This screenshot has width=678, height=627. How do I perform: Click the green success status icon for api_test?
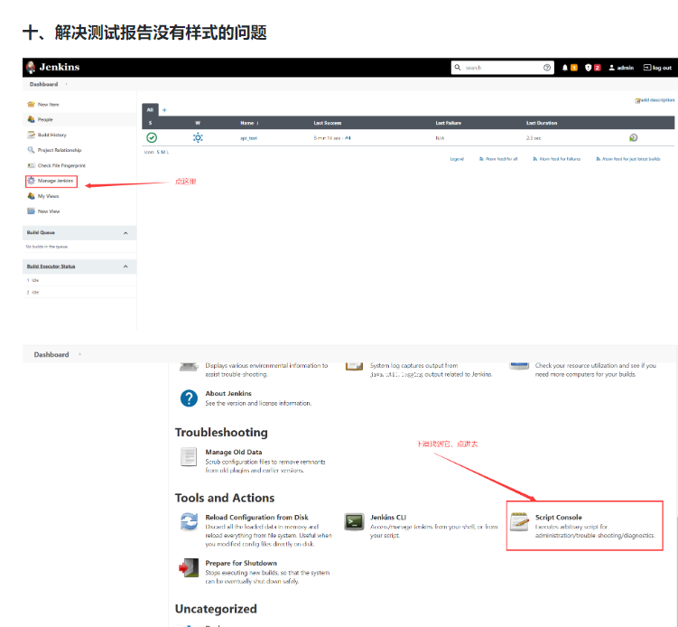pyautogui.click(x=152, y=137)
